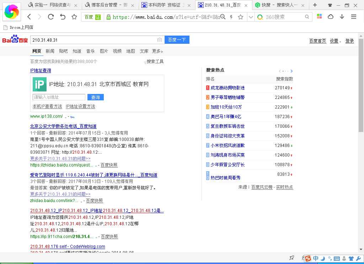Click the bookmark star inside address bar

tap(241, 17)
